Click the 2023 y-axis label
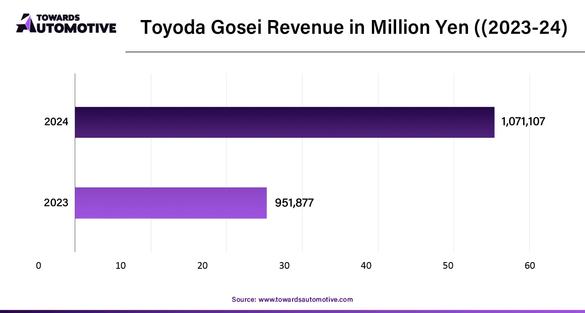The image size is (585, 313). pyautogui.click(x=56, y=203)
